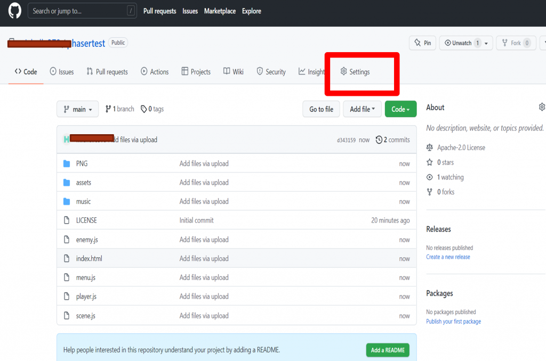View the 0 tags link

tap(152, 109)
